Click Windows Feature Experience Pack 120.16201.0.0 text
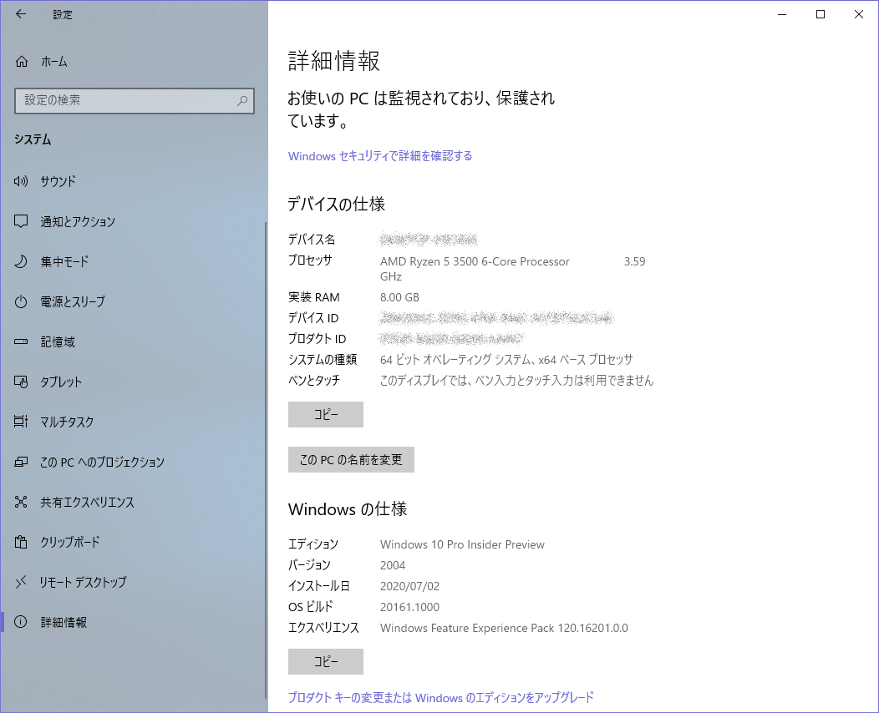Viewport: 879px width, 713px height. coord(504,629)
